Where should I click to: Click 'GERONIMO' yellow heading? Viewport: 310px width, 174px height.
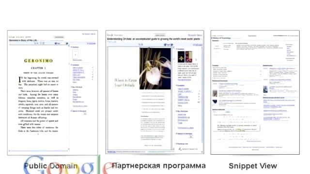click(39, 61)
